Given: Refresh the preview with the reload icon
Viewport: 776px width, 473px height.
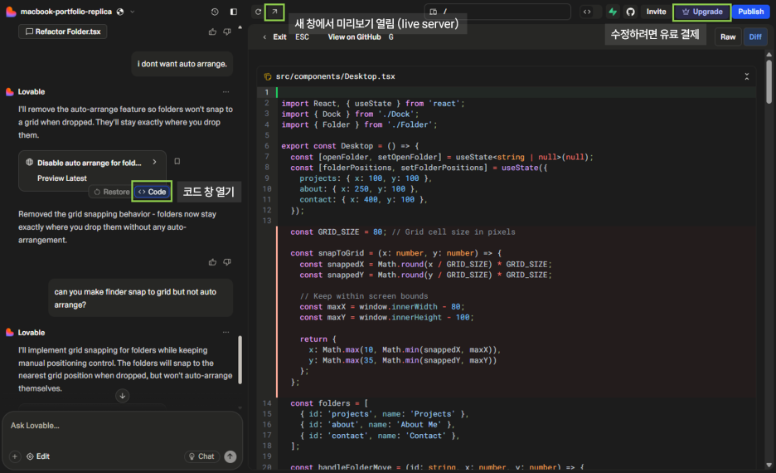Looking at the screenshot, I should (x=258, y=12).
